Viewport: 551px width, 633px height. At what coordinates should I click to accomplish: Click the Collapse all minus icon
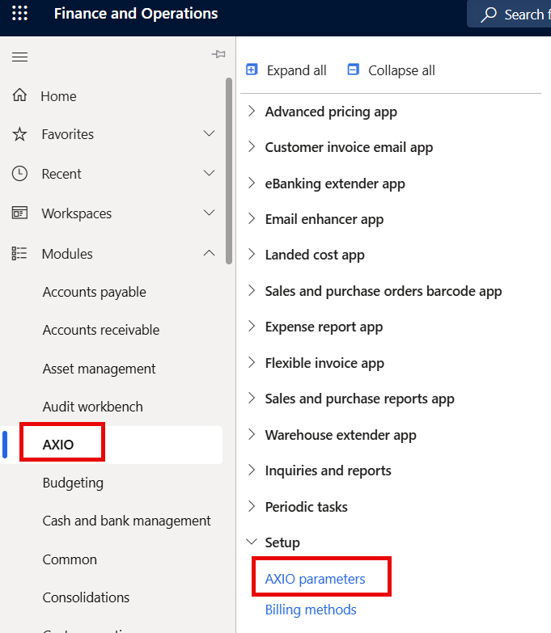click(x=353, y=70)
